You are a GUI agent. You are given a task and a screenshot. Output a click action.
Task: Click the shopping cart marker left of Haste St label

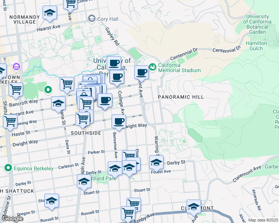pyautogui.click(x=10, y=122)
